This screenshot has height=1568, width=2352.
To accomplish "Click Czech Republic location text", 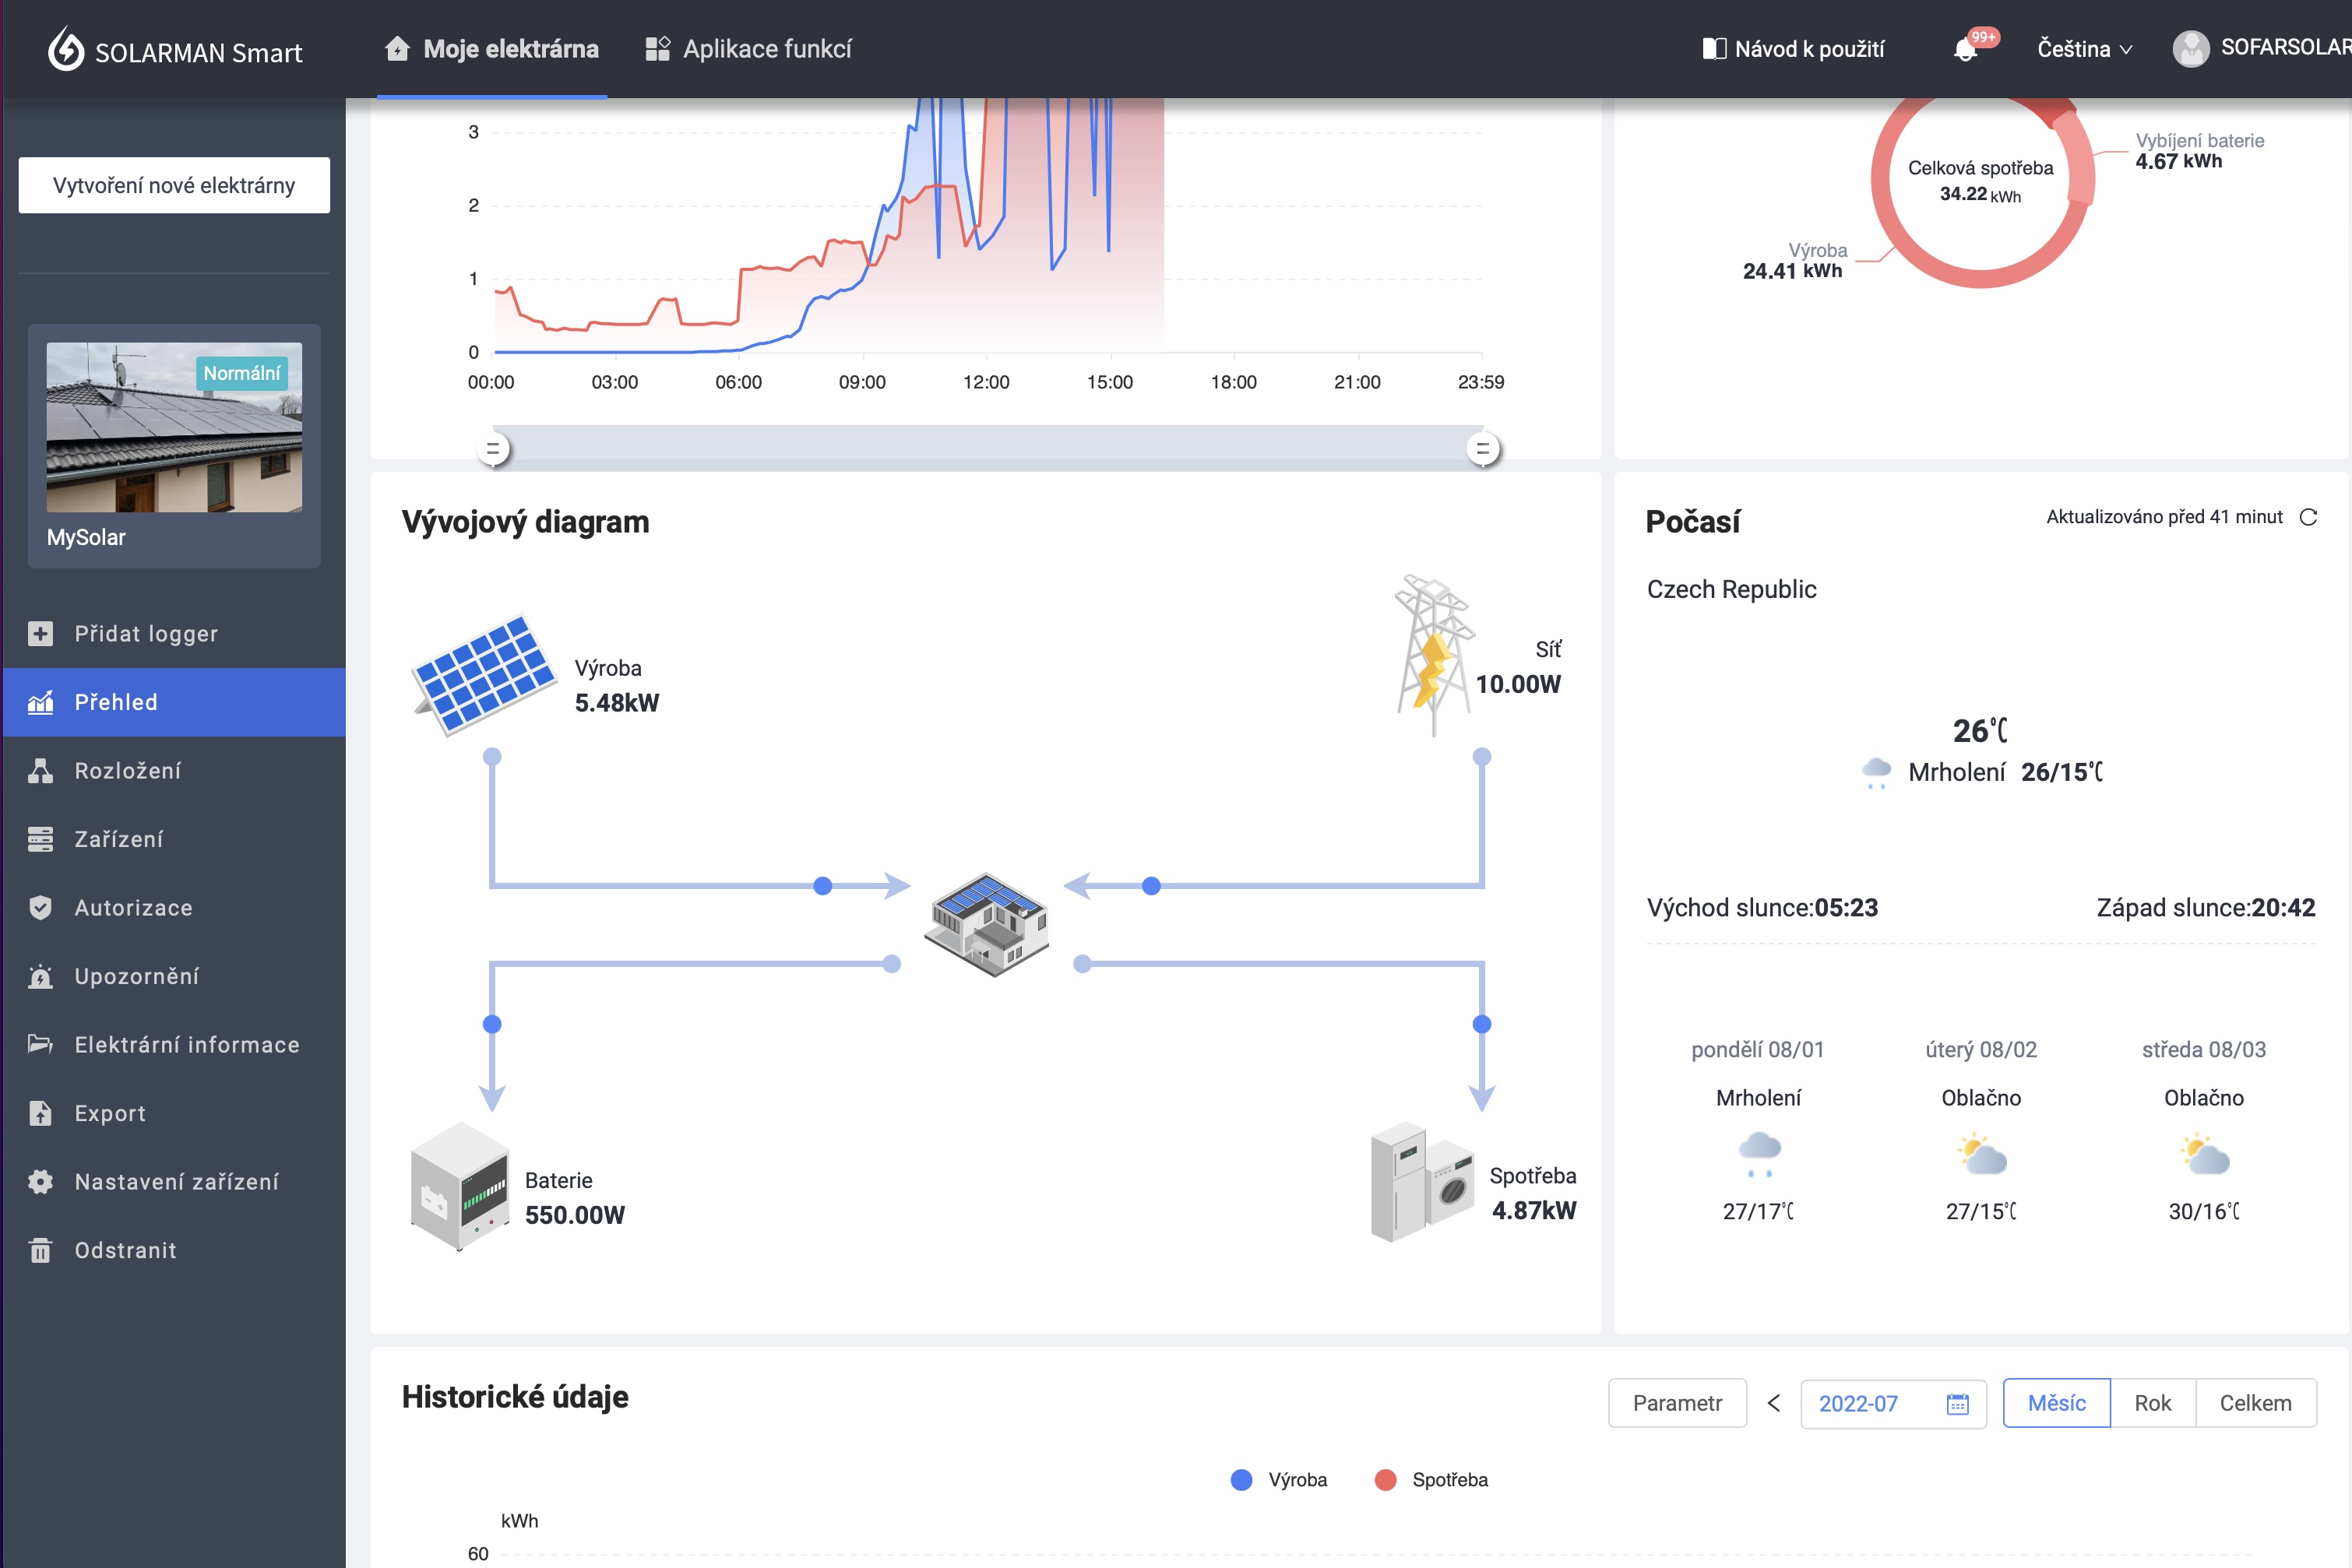I will click(x=1732, y=589).
